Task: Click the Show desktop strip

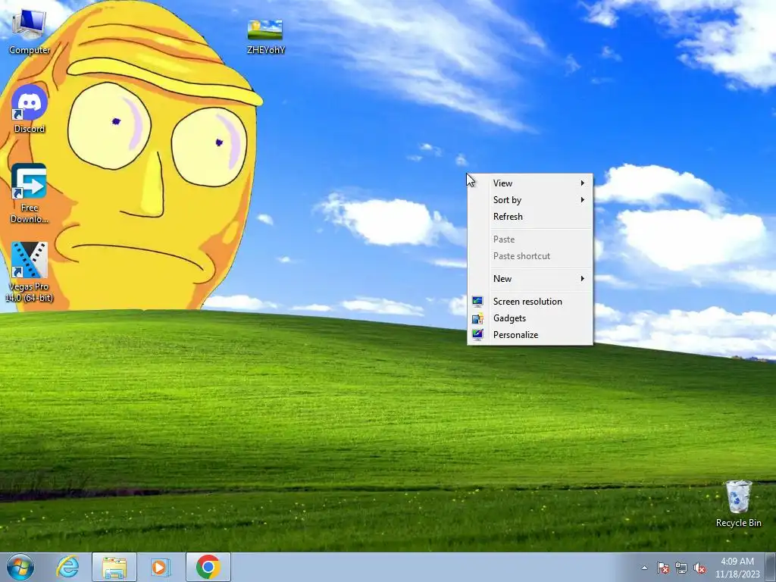Action: [771, 567]
